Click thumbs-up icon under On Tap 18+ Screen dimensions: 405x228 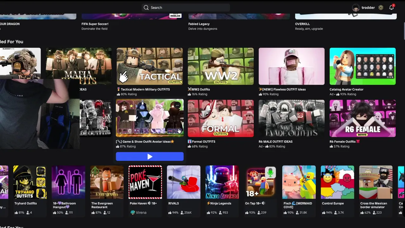[247, 212]
